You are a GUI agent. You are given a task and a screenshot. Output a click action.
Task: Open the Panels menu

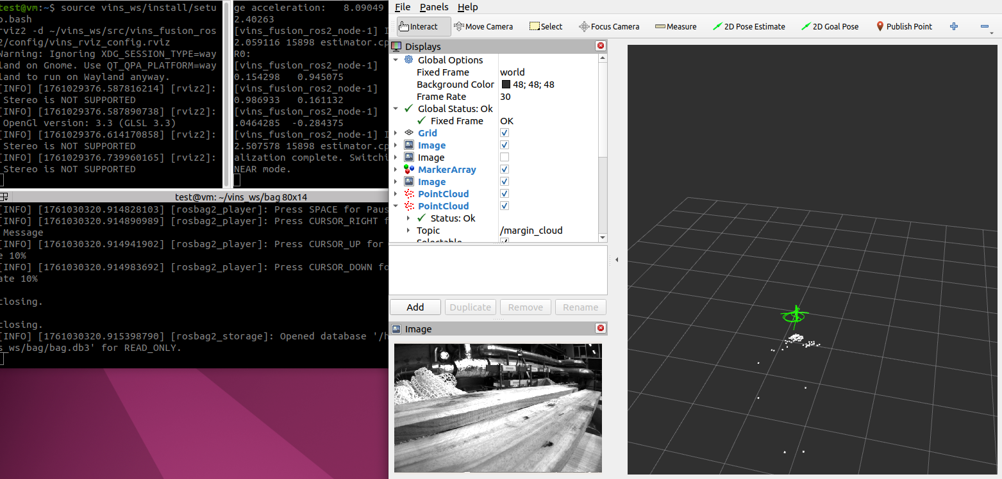point(434,7)
